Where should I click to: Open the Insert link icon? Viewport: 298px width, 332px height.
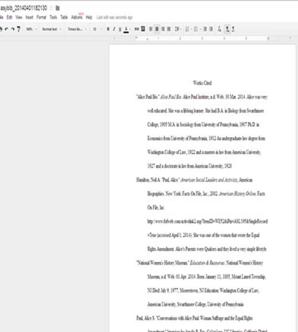click(136, 29)
